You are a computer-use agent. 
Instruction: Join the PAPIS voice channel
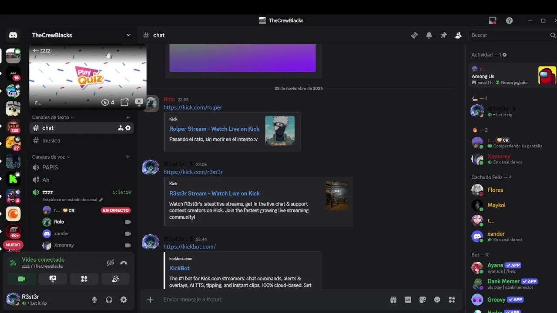pos(81,167)
